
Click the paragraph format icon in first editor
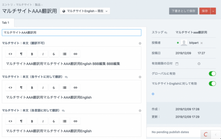click(21, 54)
